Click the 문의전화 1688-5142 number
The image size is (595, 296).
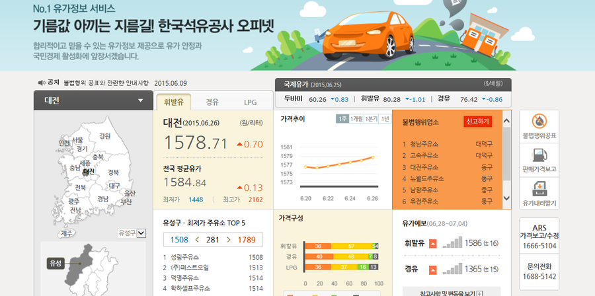539,276
